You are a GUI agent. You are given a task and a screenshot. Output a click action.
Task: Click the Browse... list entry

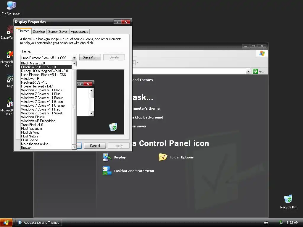coord(46,148)
